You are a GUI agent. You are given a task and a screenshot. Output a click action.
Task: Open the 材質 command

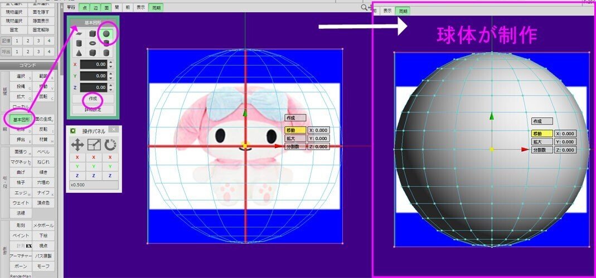point(43,140)
